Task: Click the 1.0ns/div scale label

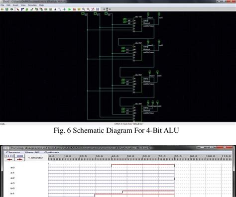Action: (35, 158)
